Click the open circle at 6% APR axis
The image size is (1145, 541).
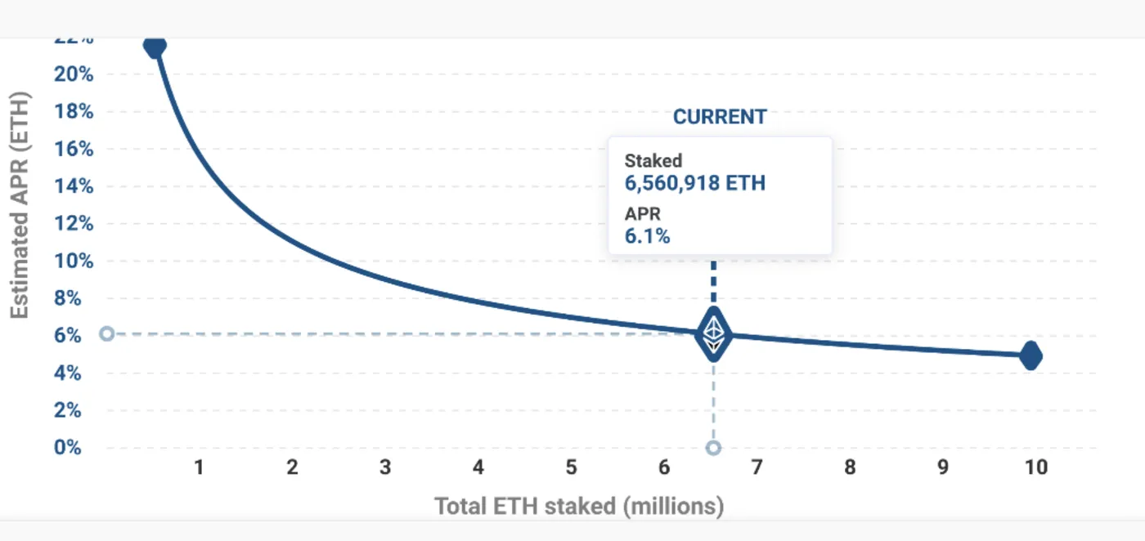106,333
